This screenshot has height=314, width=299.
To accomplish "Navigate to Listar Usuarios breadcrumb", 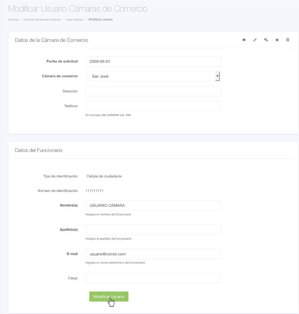I will [74, 19].
